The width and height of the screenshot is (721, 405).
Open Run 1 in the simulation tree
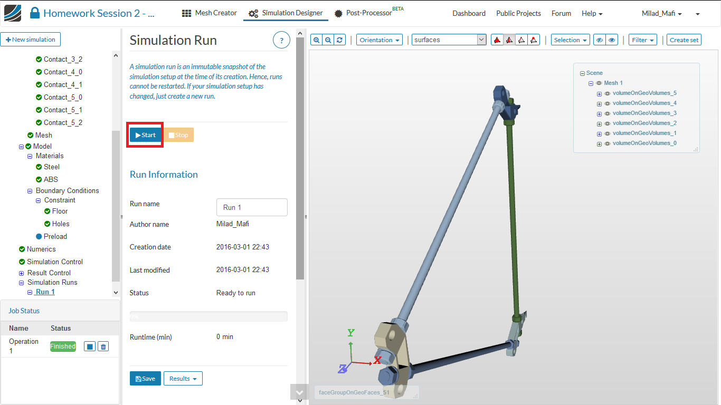coord(45,292)
